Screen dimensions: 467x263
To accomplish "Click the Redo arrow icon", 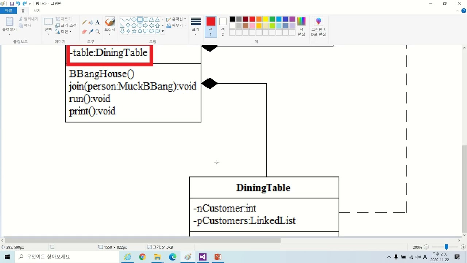I will click(x=24, y=3).
